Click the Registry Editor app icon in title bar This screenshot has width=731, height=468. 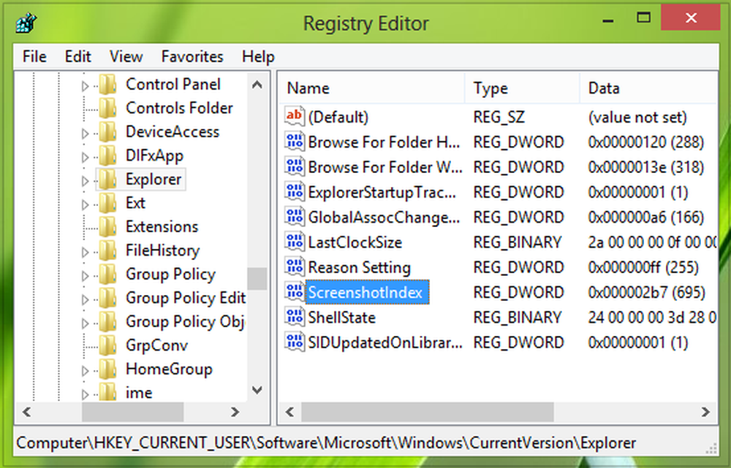[26, 23]
